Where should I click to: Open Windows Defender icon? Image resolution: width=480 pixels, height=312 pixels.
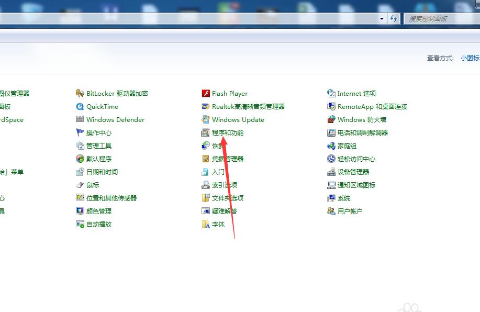coord(80,119)
